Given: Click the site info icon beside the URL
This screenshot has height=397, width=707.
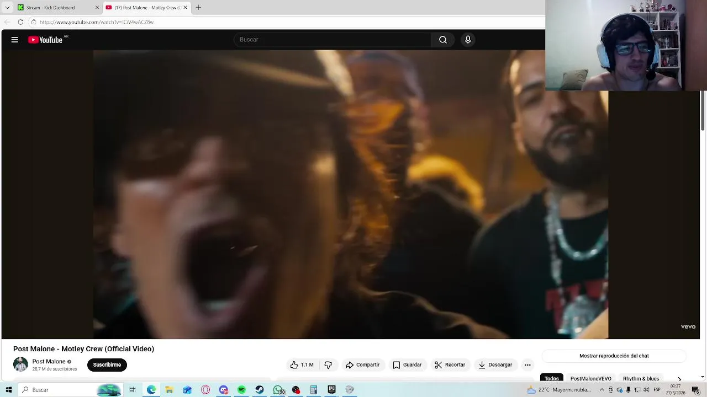Looking at the screenshot, I should (34, 22).
